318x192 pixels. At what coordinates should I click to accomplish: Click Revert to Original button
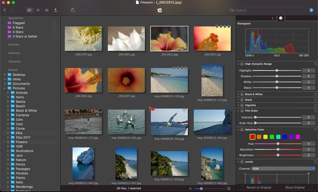pos(259,187)
